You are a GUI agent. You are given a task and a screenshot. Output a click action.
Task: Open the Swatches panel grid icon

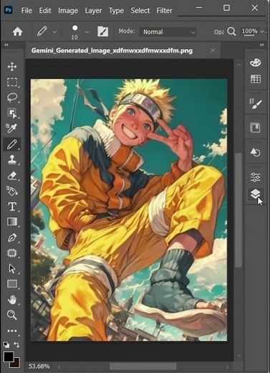(x=256, y=79)
